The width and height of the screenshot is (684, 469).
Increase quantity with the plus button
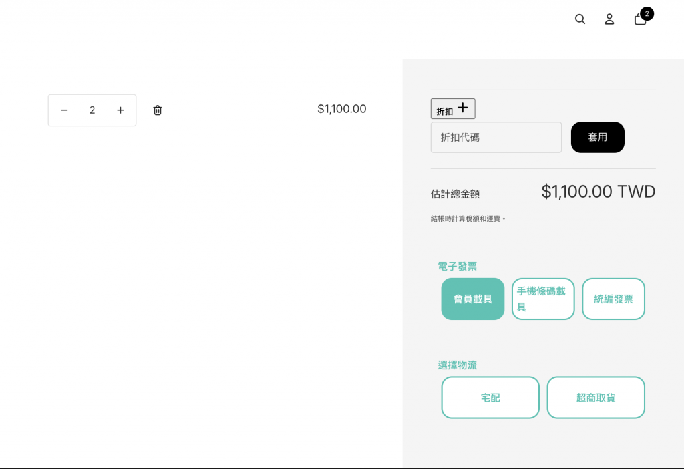pos(120,110)
